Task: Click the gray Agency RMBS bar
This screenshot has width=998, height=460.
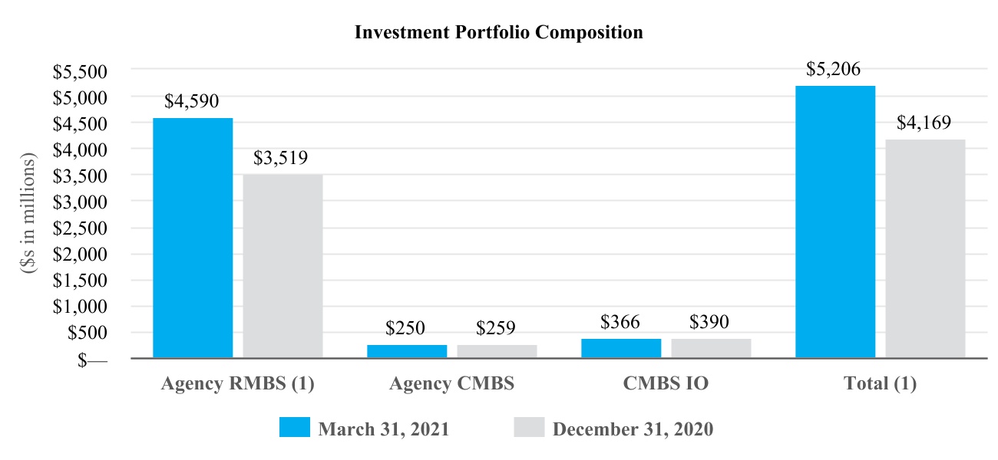Action: tap(283, 266)
